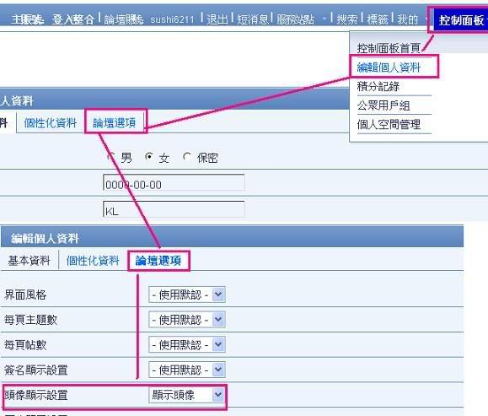Viewport: 488px width, 416px height.
Task: Select the 女 gender radio button
Action: tap(149, 157)
